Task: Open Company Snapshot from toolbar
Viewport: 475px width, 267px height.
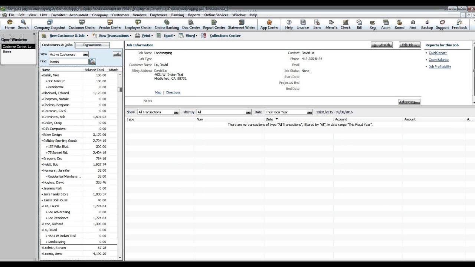Action: (50, 24)
